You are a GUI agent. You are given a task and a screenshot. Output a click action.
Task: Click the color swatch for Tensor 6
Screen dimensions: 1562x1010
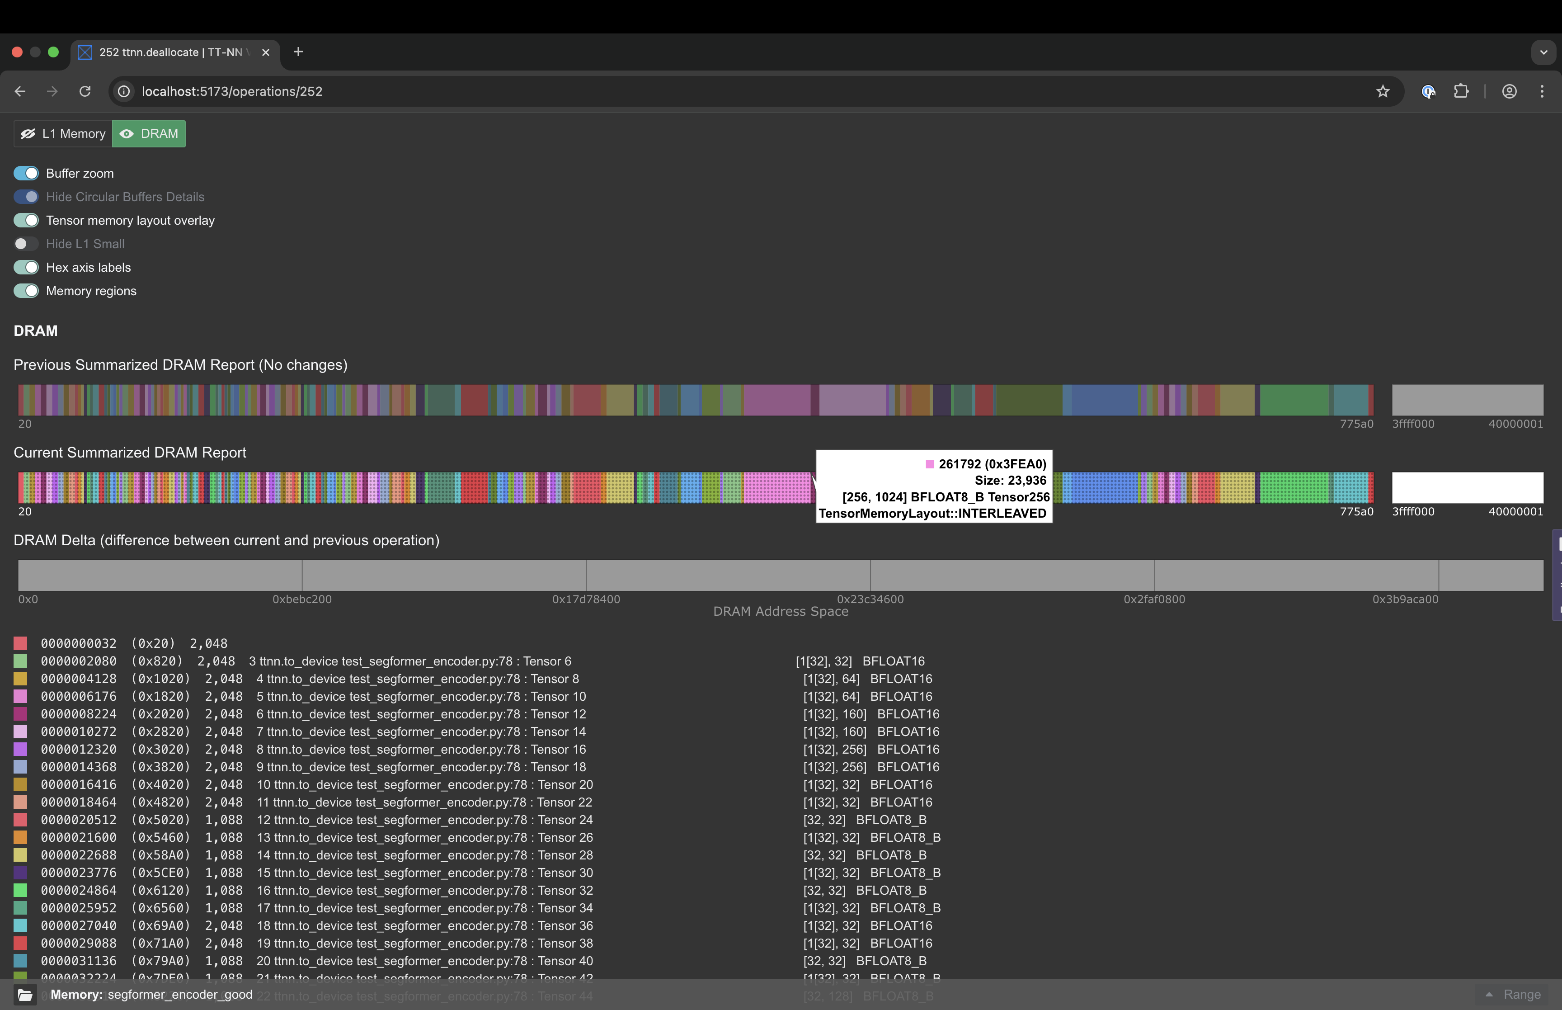20,661
